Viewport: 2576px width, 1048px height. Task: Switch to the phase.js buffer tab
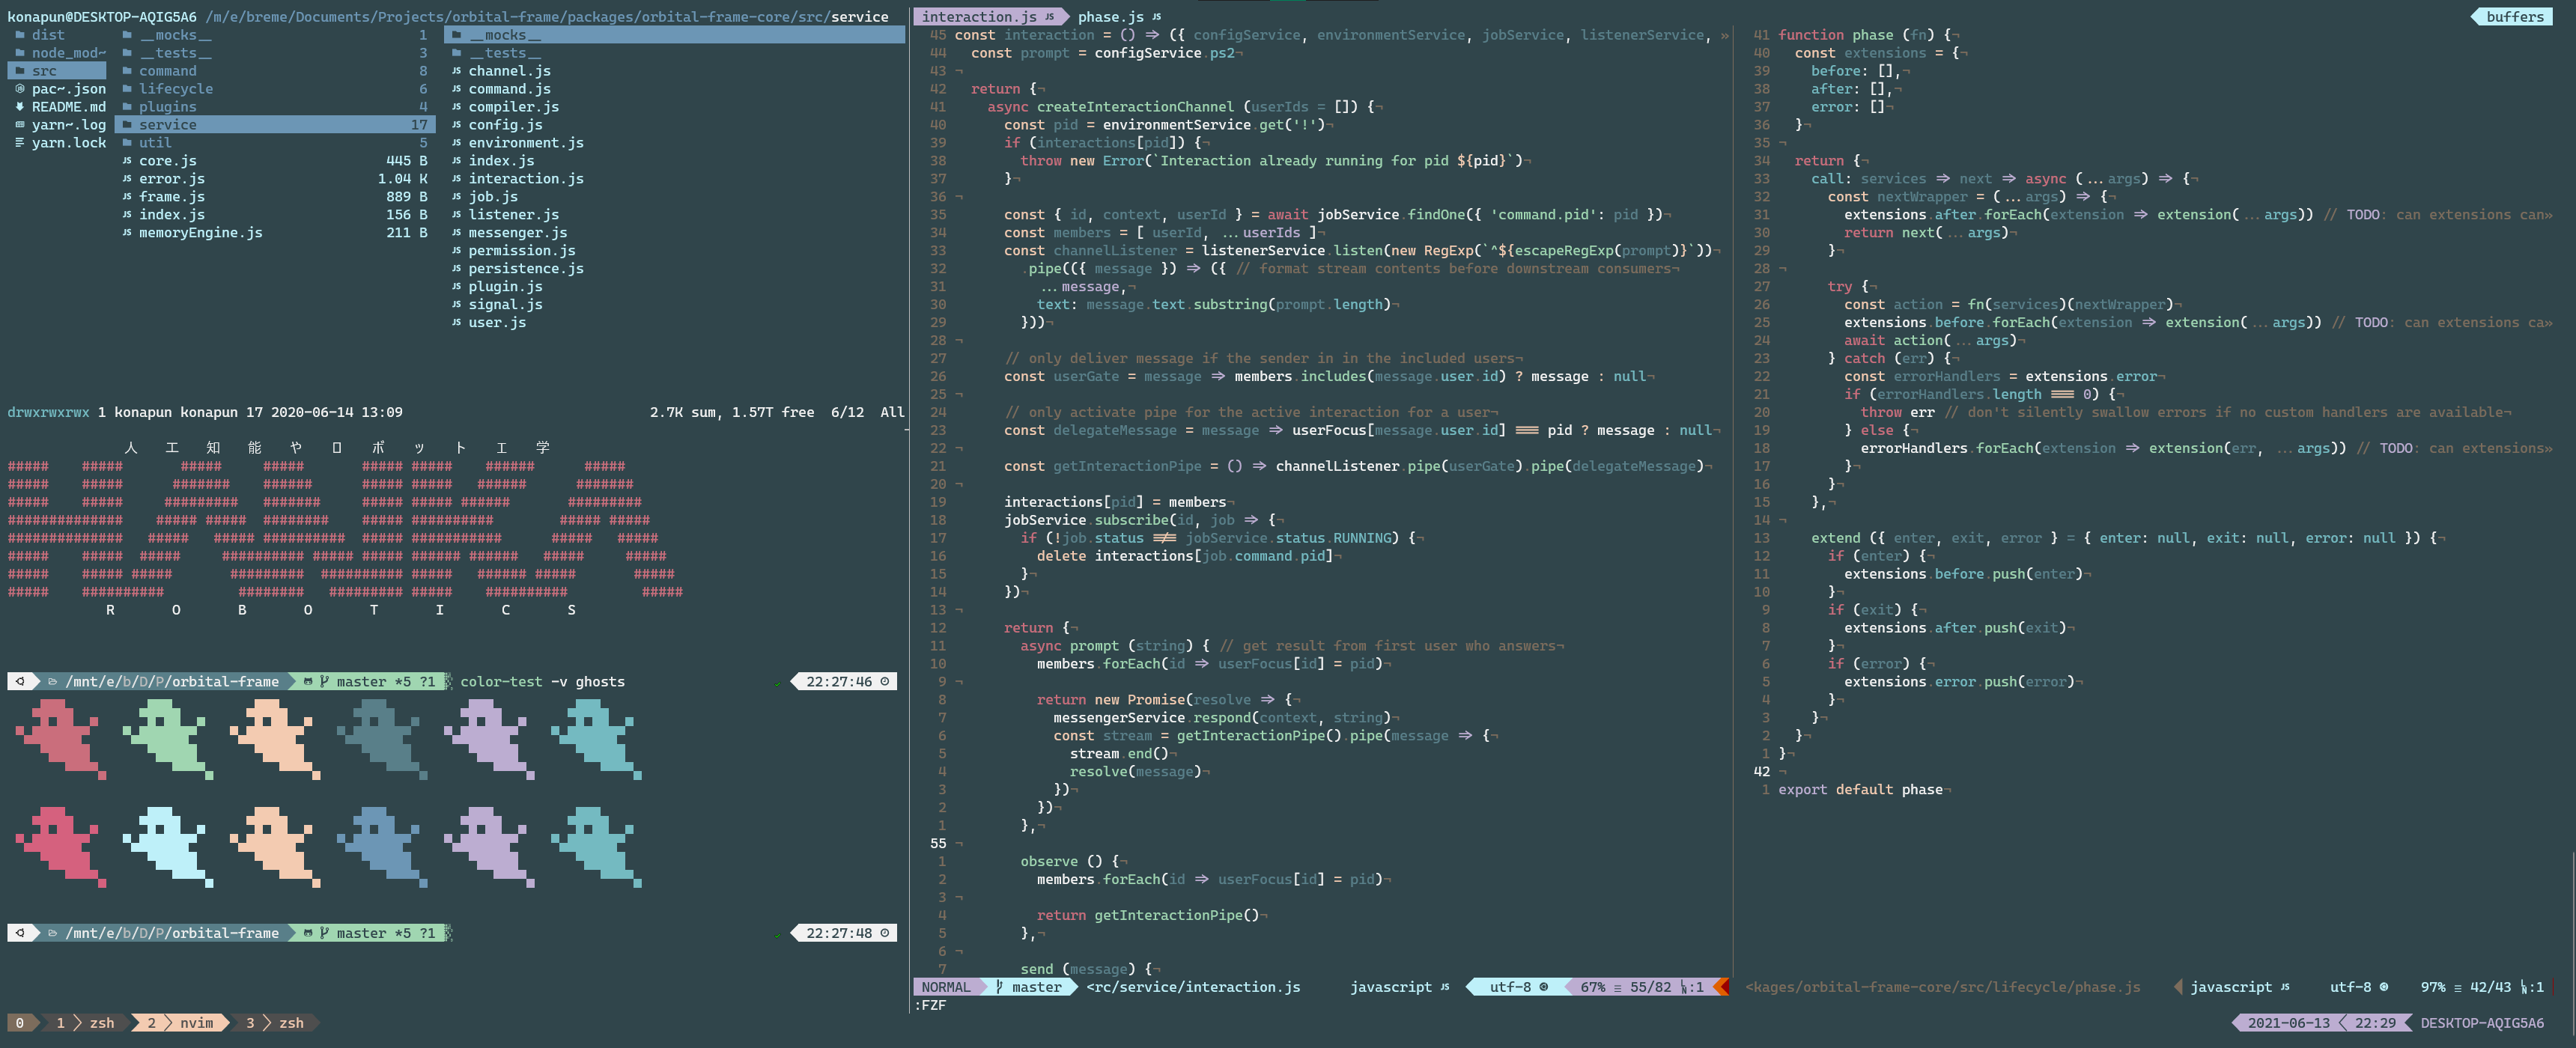click(x=1110, y=17)
